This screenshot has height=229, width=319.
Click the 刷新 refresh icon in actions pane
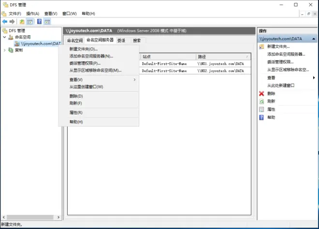tap(261, 101)
